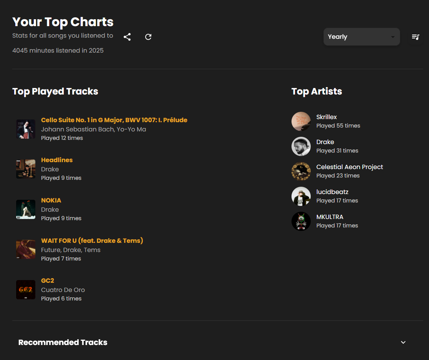Click the share icon near the stats subtitle

click(x=127, y=37)
